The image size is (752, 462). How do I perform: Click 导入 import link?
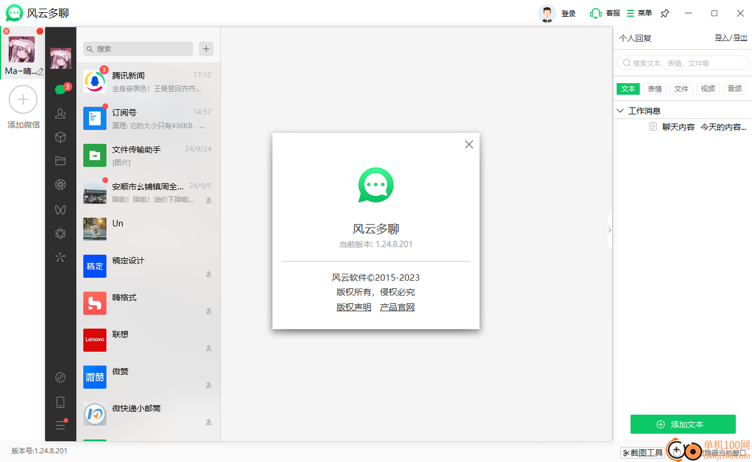point(722,38)
